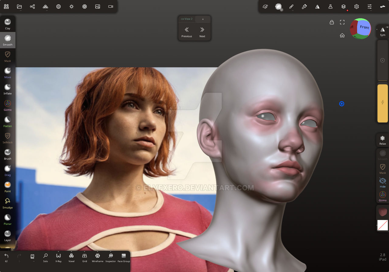The width and height of the screenshot is (389, 272).
Task: Choose the Layer tool
Action: tap(8, 236)
